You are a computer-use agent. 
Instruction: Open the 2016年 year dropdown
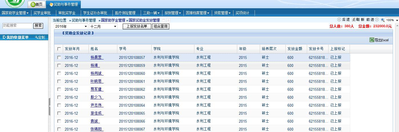(x=71, y=26)
